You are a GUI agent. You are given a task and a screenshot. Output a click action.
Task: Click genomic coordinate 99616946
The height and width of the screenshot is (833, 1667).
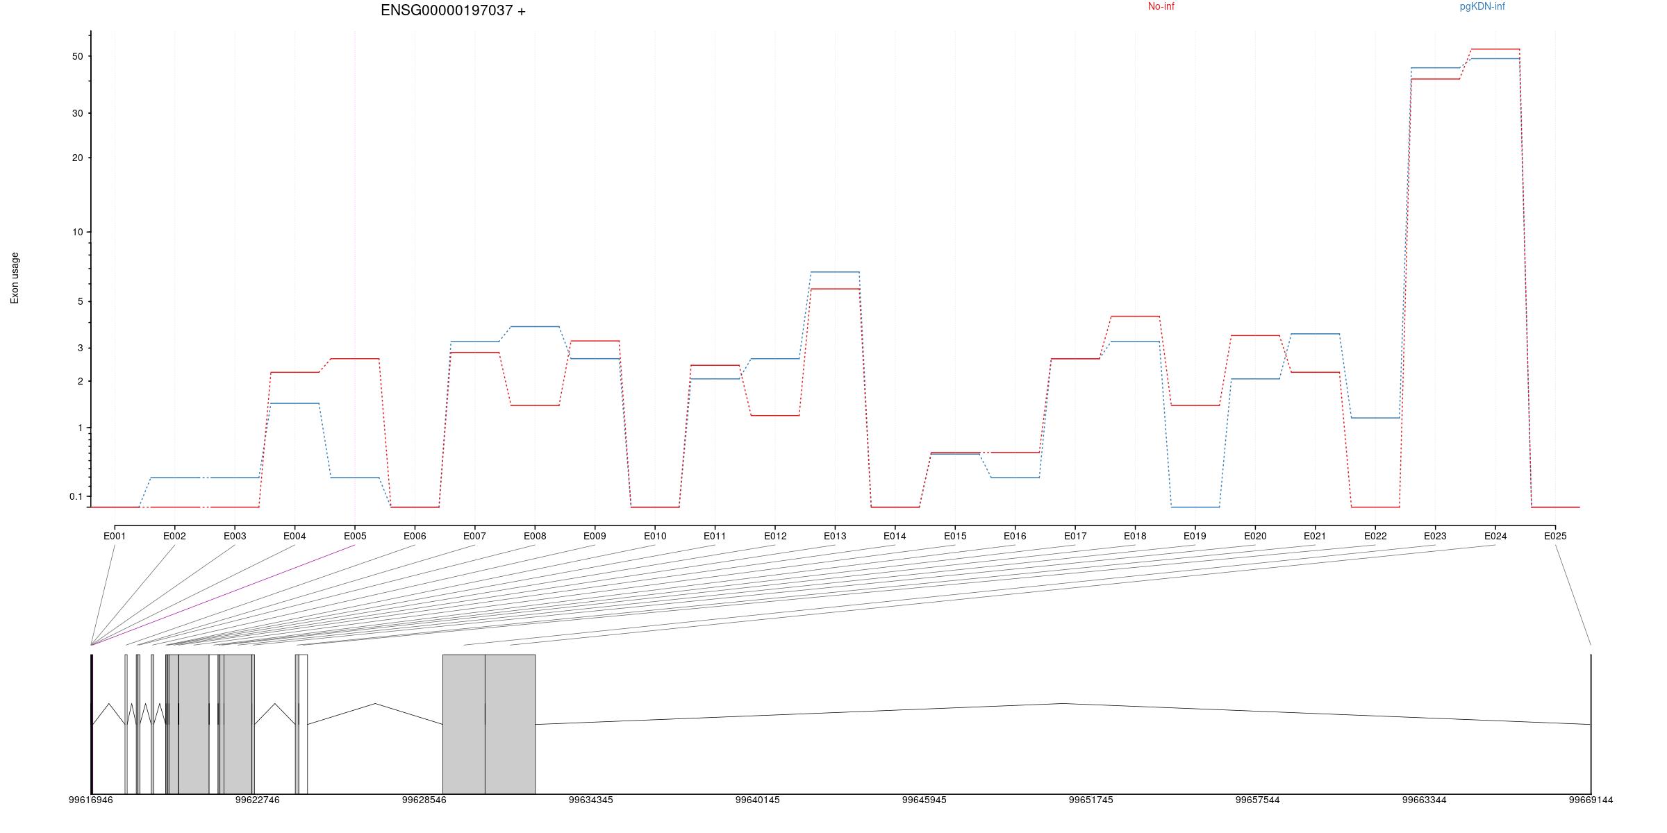click(x=91, y=800)
